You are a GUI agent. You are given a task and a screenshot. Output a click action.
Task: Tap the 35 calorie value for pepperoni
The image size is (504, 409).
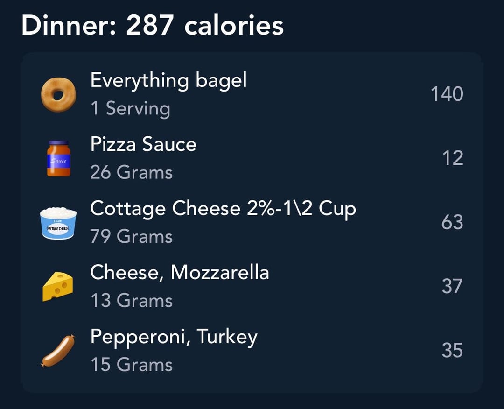452,350
